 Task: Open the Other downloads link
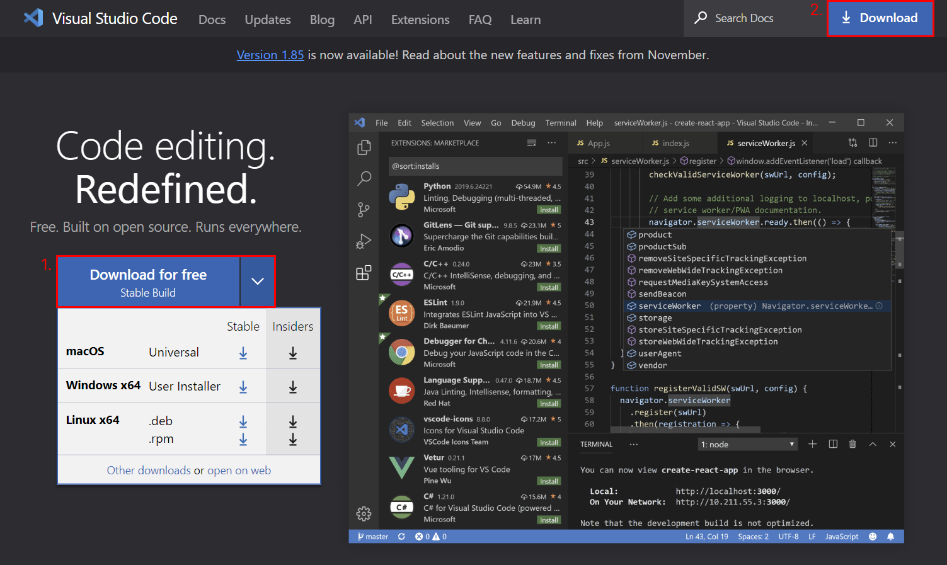149,471
